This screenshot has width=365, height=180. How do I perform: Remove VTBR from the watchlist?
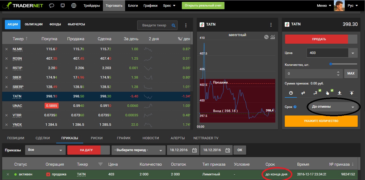(x=6, y=115)
